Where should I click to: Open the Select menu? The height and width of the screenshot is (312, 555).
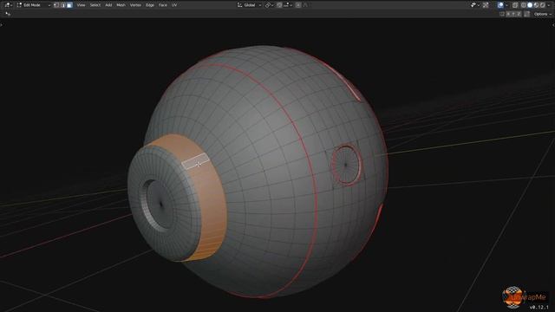(95, 5)
